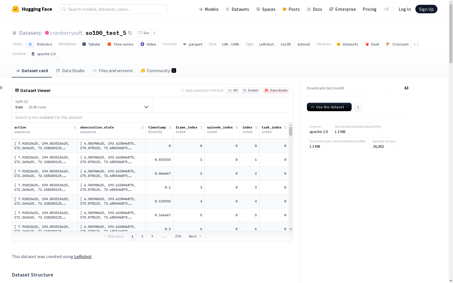
Task: Expand the Split train dropdown
Action: 82,104
